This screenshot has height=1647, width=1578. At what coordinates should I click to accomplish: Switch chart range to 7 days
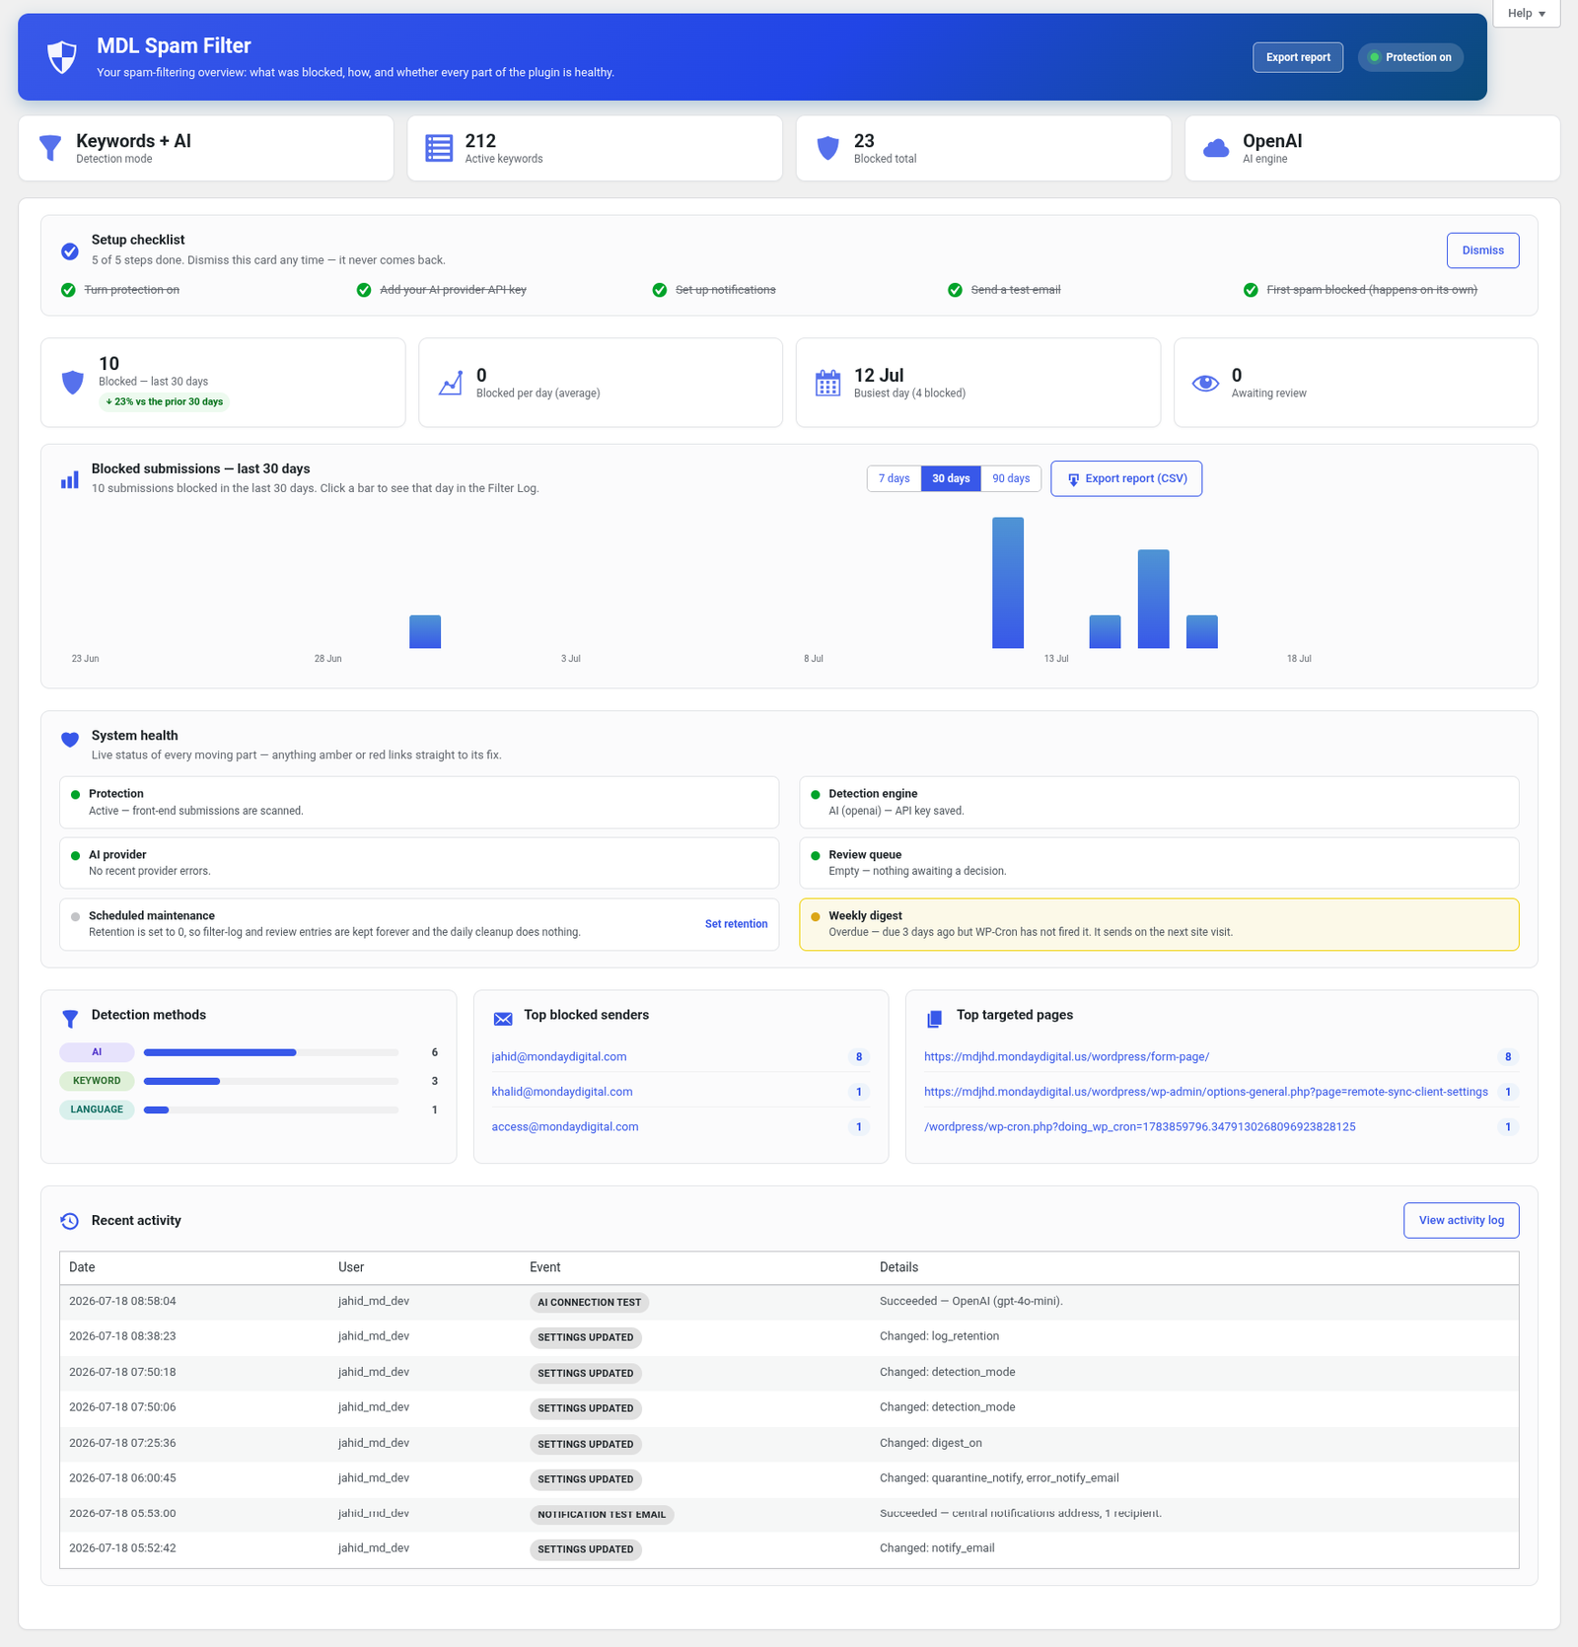tap(894, 478)
